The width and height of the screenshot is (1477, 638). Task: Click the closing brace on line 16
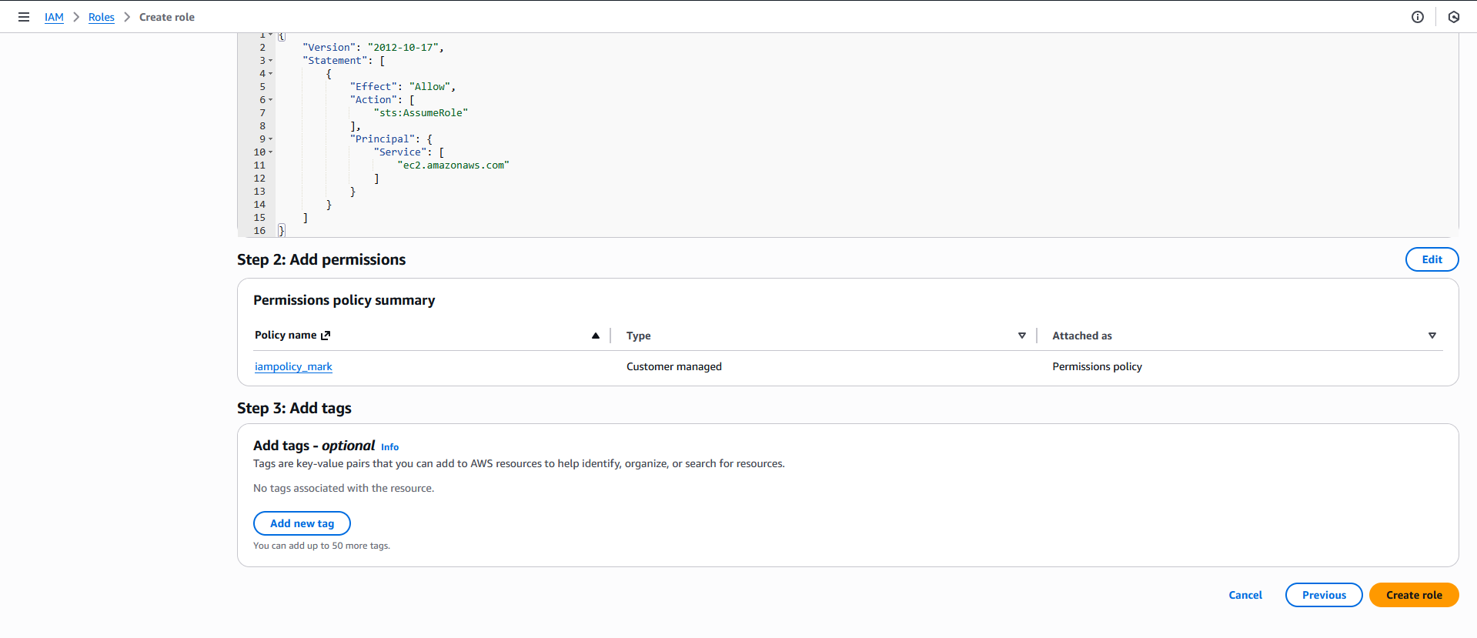[282, 231]
